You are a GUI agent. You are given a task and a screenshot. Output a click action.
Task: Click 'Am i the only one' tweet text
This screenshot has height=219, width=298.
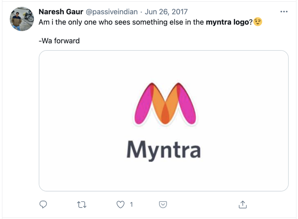68,22
